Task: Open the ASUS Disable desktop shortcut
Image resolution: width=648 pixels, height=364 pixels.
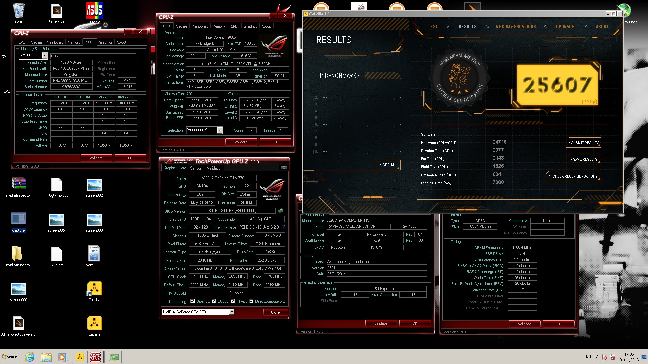Action: (x=94, y=13)
